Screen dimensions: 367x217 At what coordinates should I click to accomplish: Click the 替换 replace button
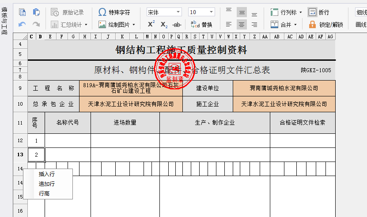[x=201, y=25]
